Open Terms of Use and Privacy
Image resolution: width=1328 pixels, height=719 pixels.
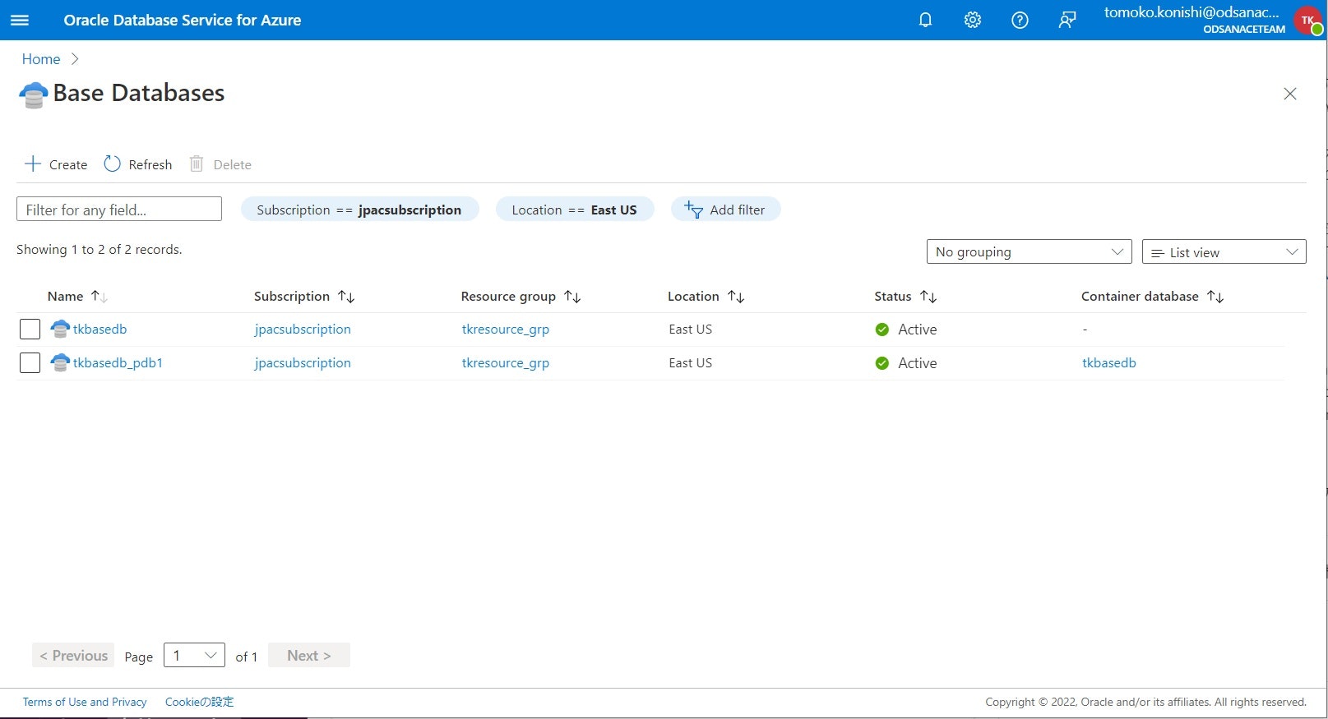(85, 702)
